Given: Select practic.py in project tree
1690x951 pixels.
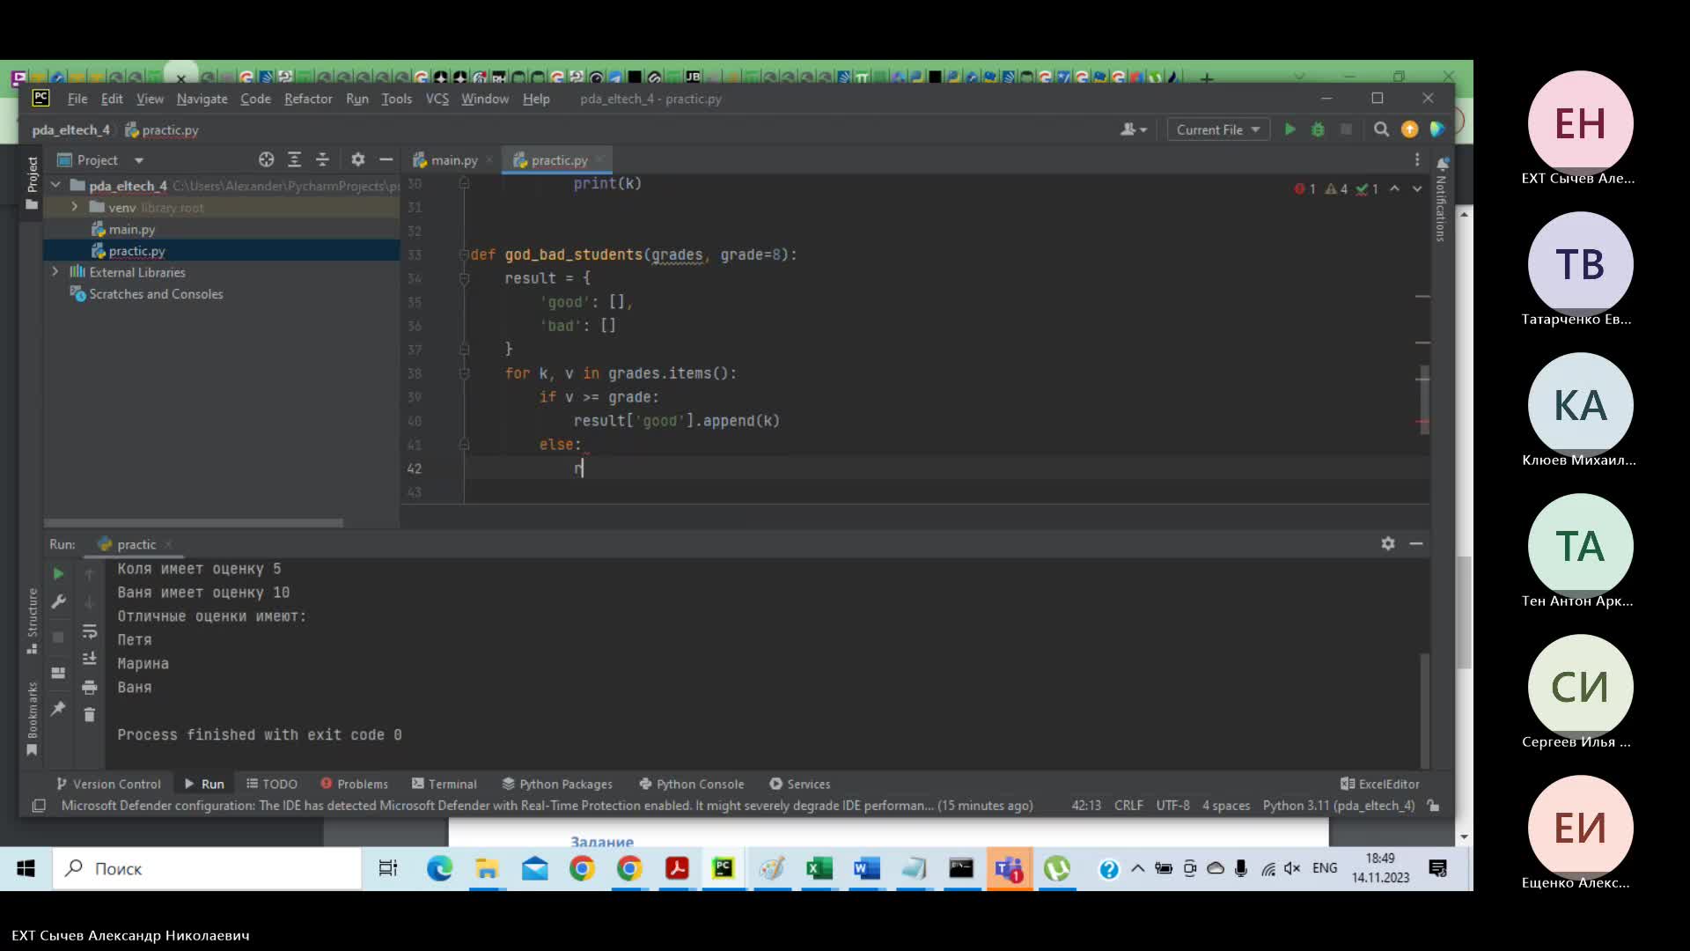Looking at the screenshot, I should pos(136,251).
